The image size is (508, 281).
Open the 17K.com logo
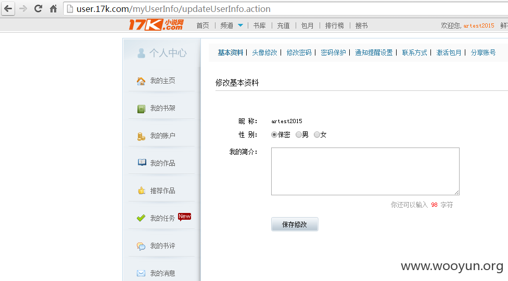click(156, 25)
